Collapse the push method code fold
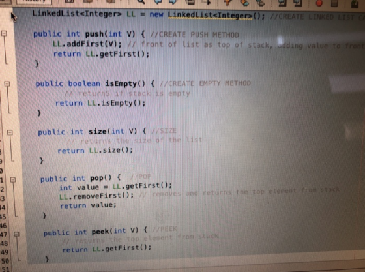Screen dimensions: 365x272 tap(4, 33)
